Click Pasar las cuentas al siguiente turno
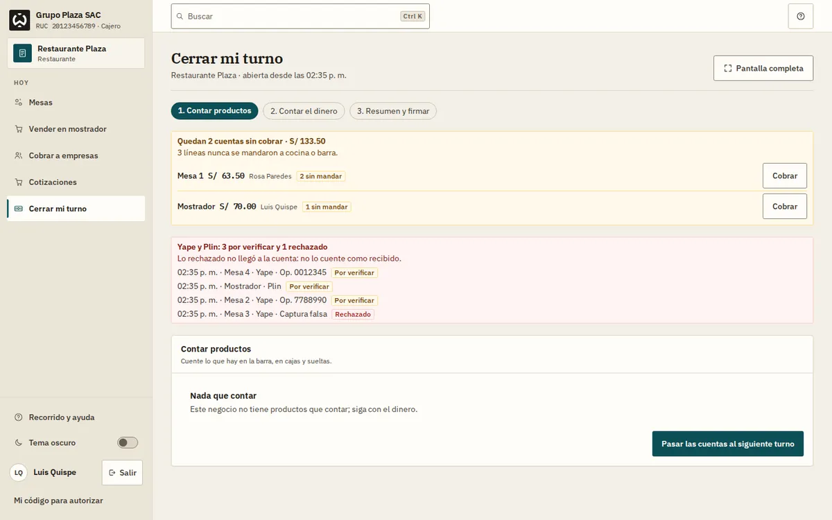 tap(728, 444)
